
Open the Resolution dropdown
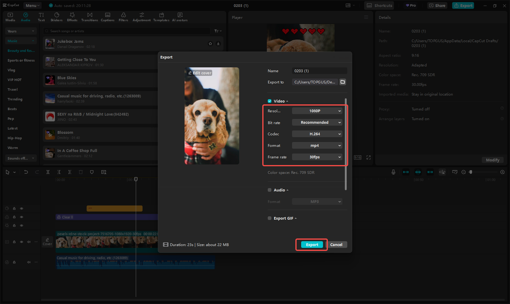coord(317,110)
